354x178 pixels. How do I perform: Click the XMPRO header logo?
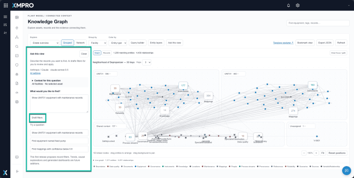pyautogui.click(x=23, y=5)
